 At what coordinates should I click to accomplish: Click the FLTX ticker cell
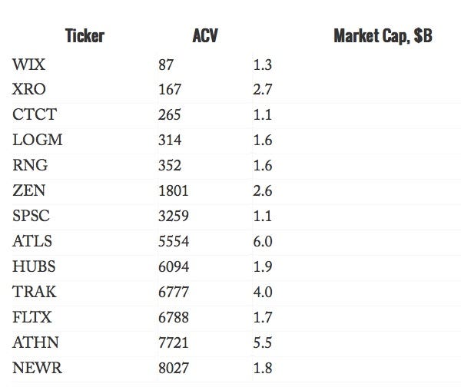tap(33, 318)
